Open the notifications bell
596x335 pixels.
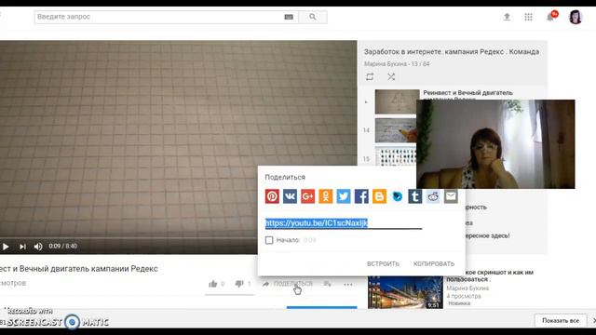pos(550,17)
